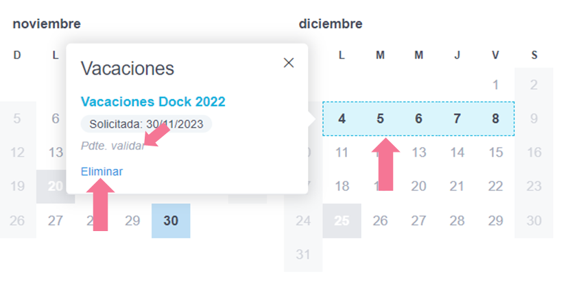Select December 8 in calendar
572x281 pixels.
[495, 118]
